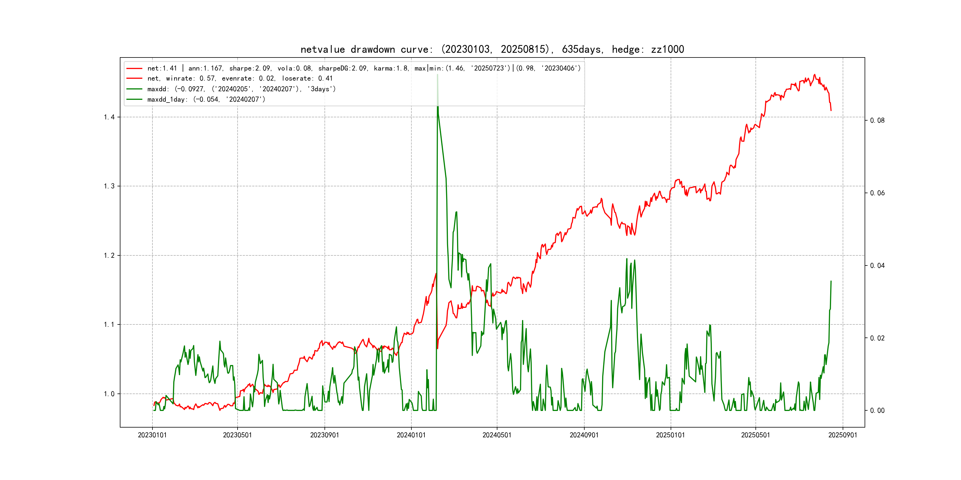Image resolution: width=961 pixels, height=480 pixels.
Task: Click x-axis date label 20250101
Action: [x=670, y=435]
